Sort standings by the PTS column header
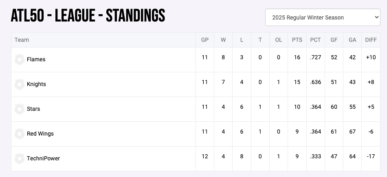Image resolution: width=387 pixels, height=177 pixels. click(297, 40)
